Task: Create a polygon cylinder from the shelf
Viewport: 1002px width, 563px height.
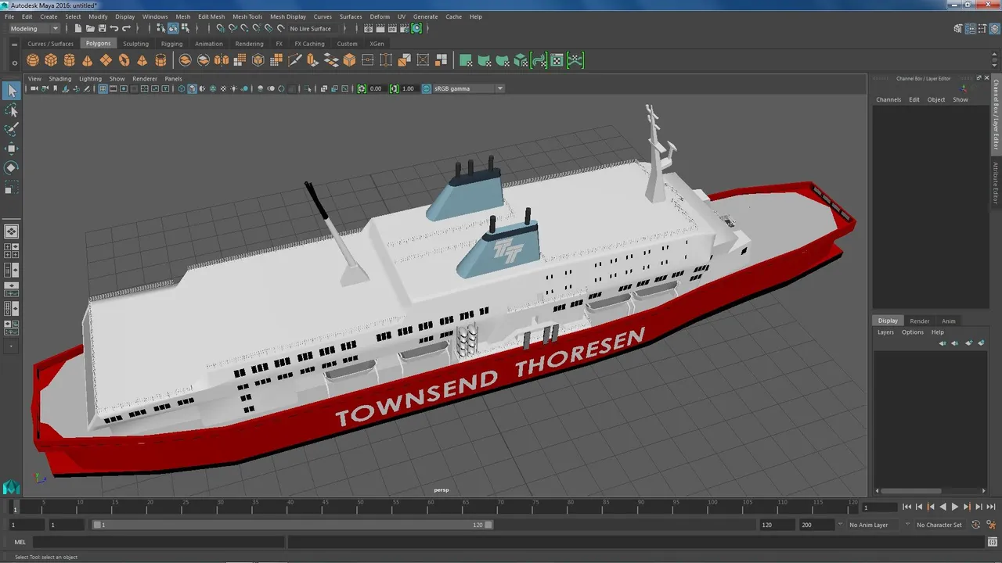Action: (x=69, y=60)
